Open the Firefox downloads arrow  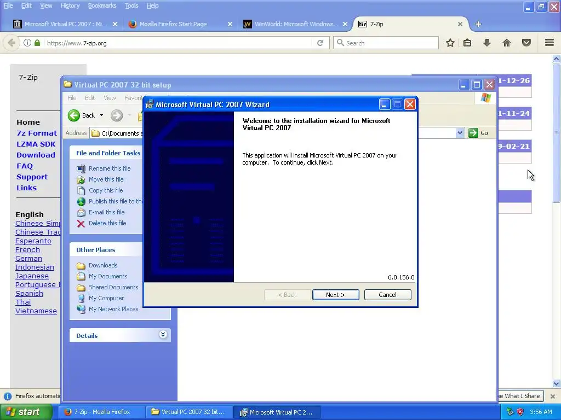coord(487,43)
